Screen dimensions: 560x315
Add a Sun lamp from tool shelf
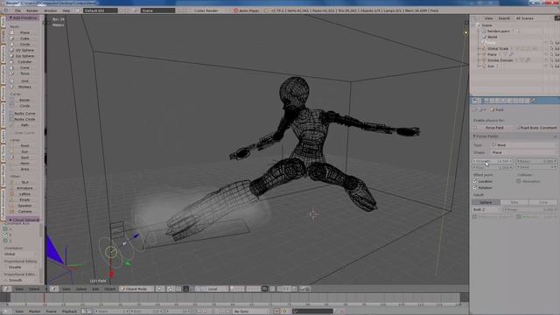pyautogui.click(x=24, y=151)
